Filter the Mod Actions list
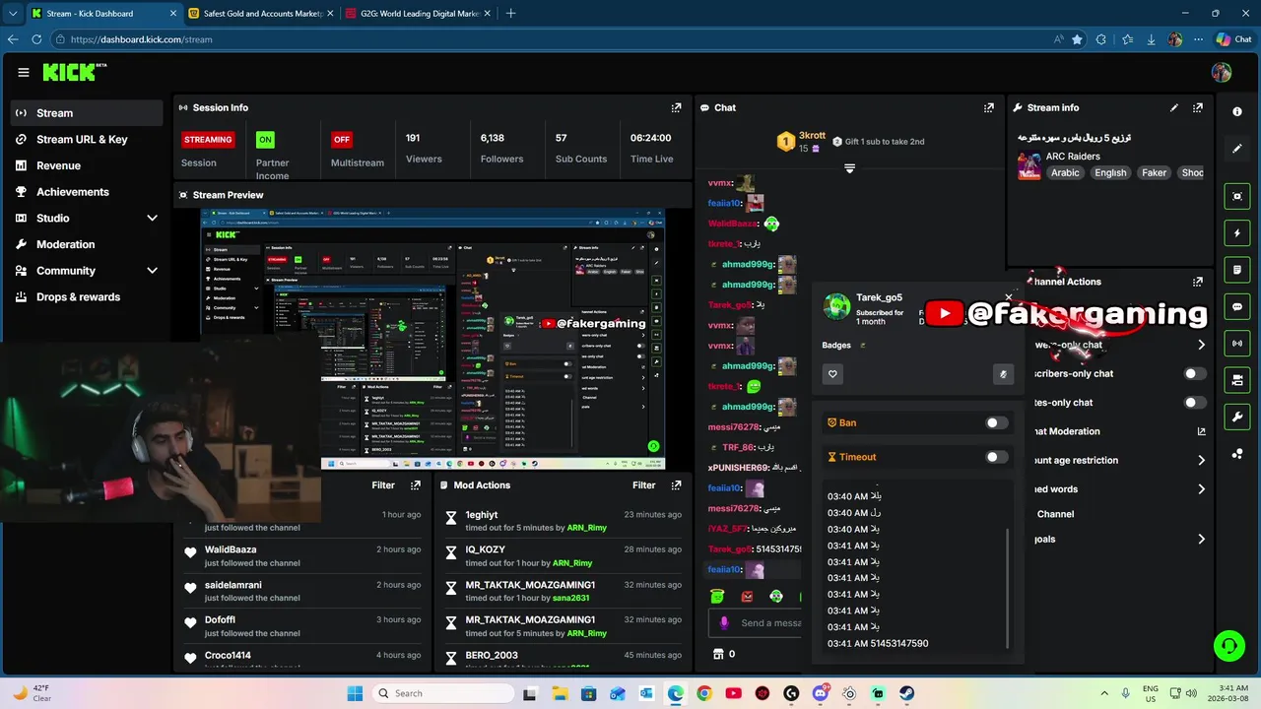Screen dimensions: 1261x709 (x=644, y=485)
